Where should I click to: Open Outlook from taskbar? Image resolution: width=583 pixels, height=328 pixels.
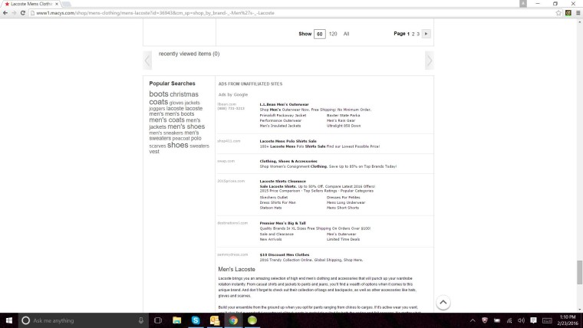(215, 320)
